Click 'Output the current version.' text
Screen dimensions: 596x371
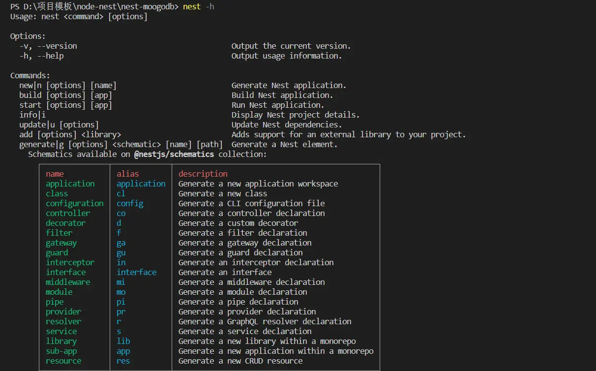[291, 46]
